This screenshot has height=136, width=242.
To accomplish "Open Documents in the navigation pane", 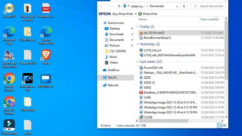I will [117, 40].
